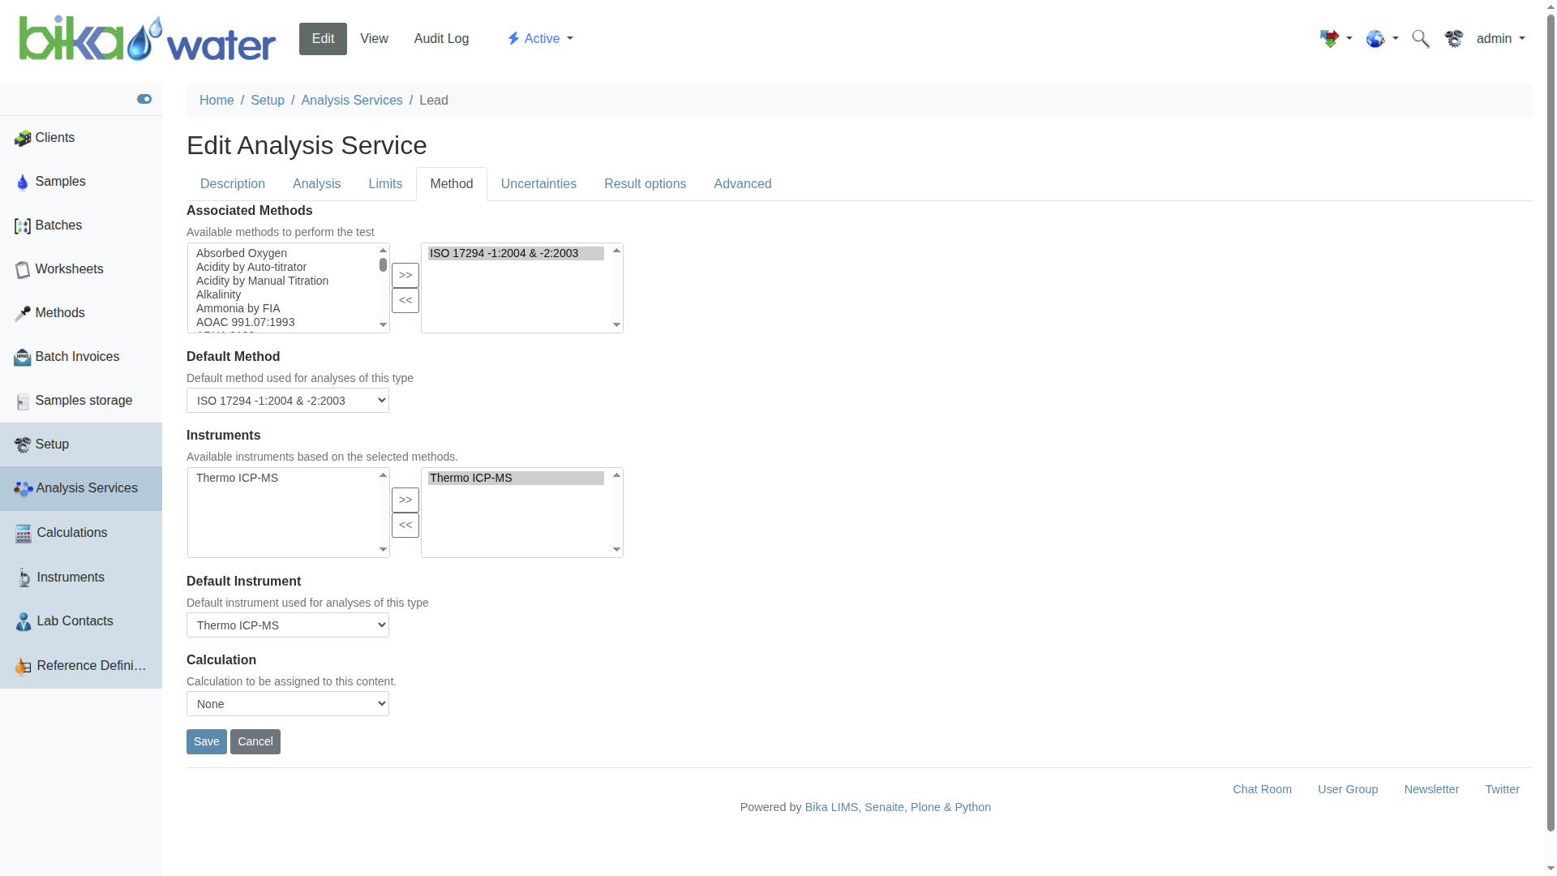Open the Clients sidebar icon
Image resolution: width=1557 pixels, height=876 pixels.
[23, 139]
